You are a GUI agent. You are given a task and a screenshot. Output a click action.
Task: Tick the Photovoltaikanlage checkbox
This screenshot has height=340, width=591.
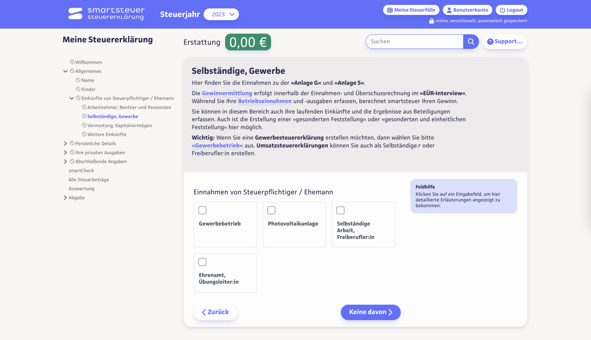pyautogui.click(x=271, y=210)
